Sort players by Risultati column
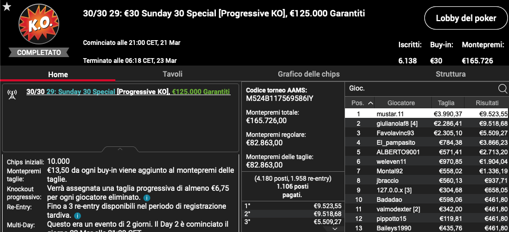This screenshot has width=509, height=232. pos(487,103)
